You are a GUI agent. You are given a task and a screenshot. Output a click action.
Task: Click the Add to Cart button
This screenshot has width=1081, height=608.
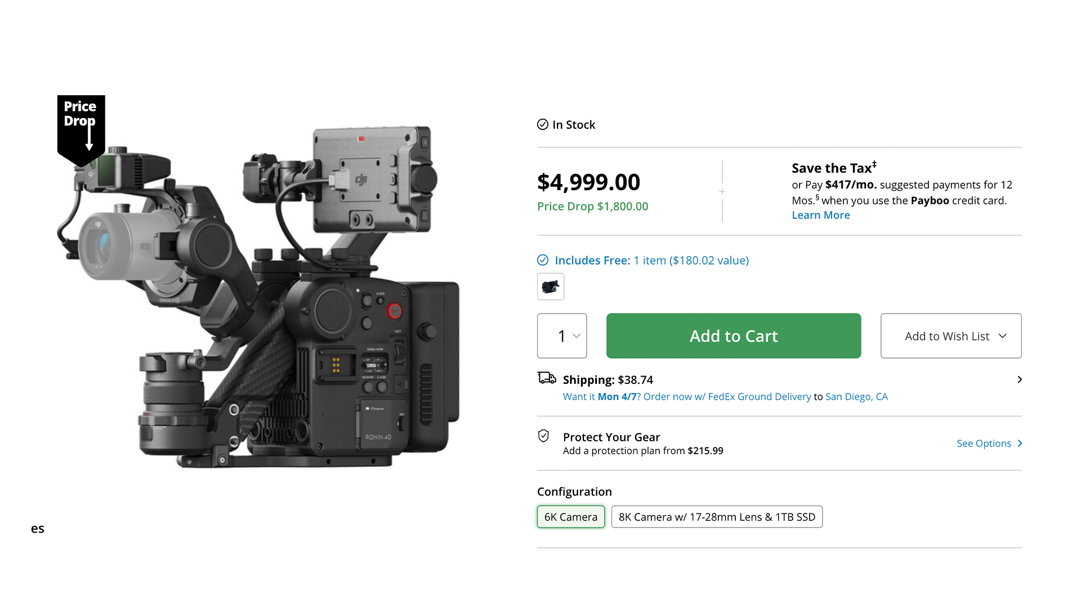[x=733, y=336]
